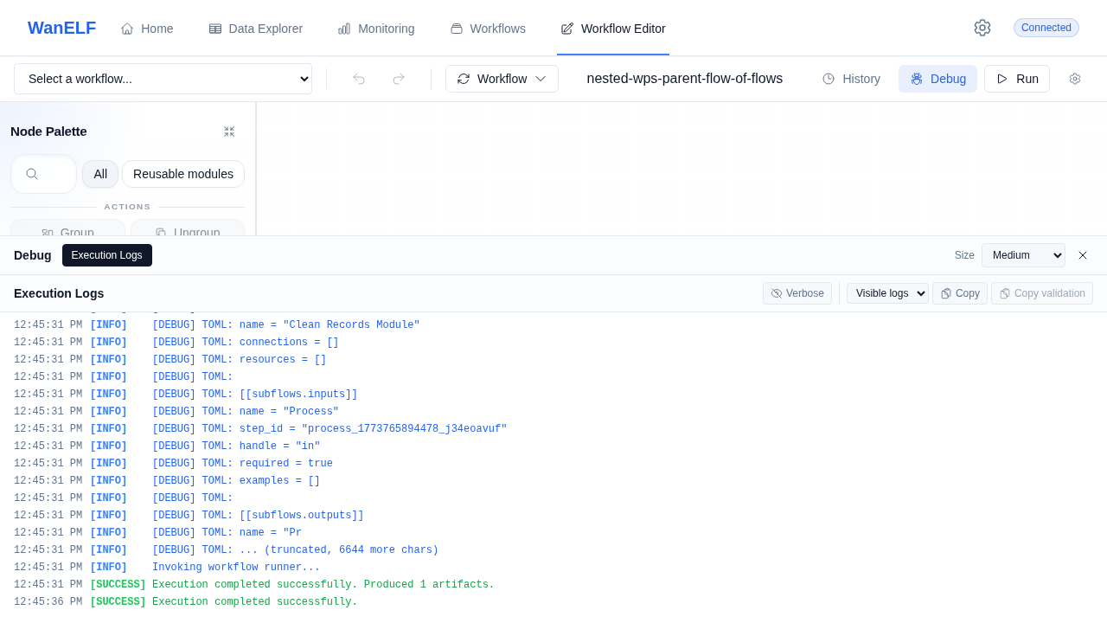Click the Execution Logs section heading
The width and height of the screenshot is (1107, 623).
[x=59, y=293]
